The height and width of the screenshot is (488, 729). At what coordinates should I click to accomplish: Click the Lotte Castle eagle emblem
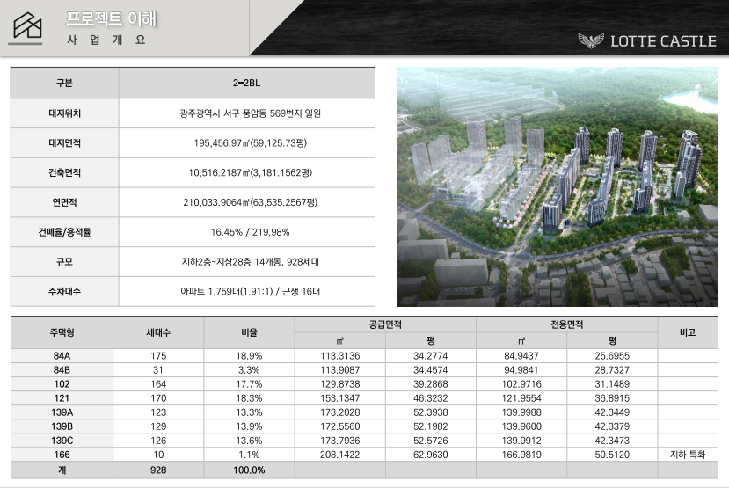tap(590, 41)
